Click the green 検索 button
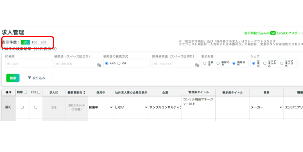303x152 pixels. 13,78
